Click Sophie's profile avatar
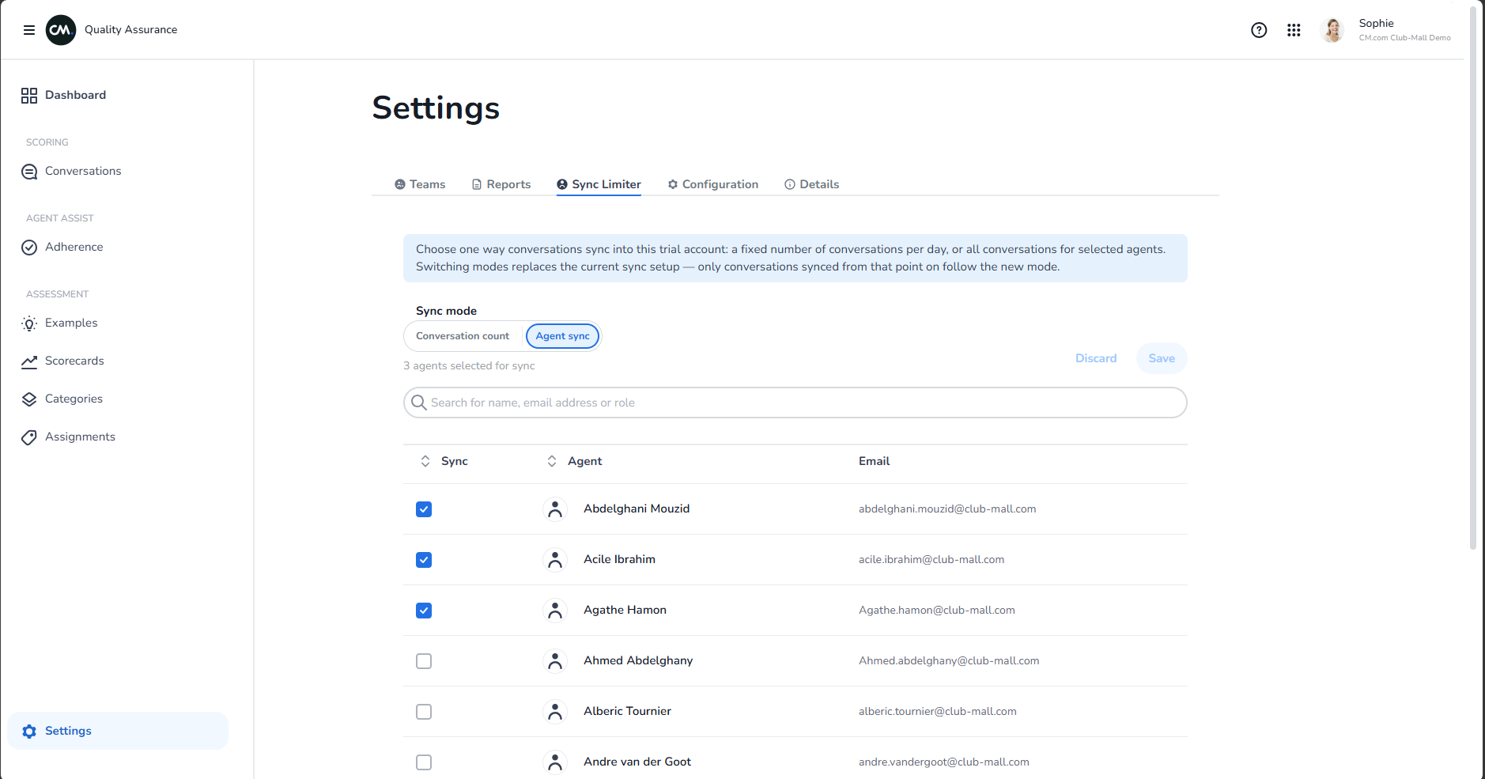The image size is (1485, 779). click(1332, 30)
